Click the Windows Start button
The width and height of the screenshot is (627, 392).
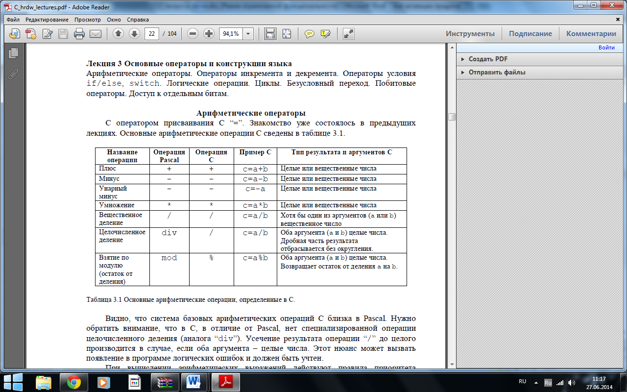click(13, 381)
